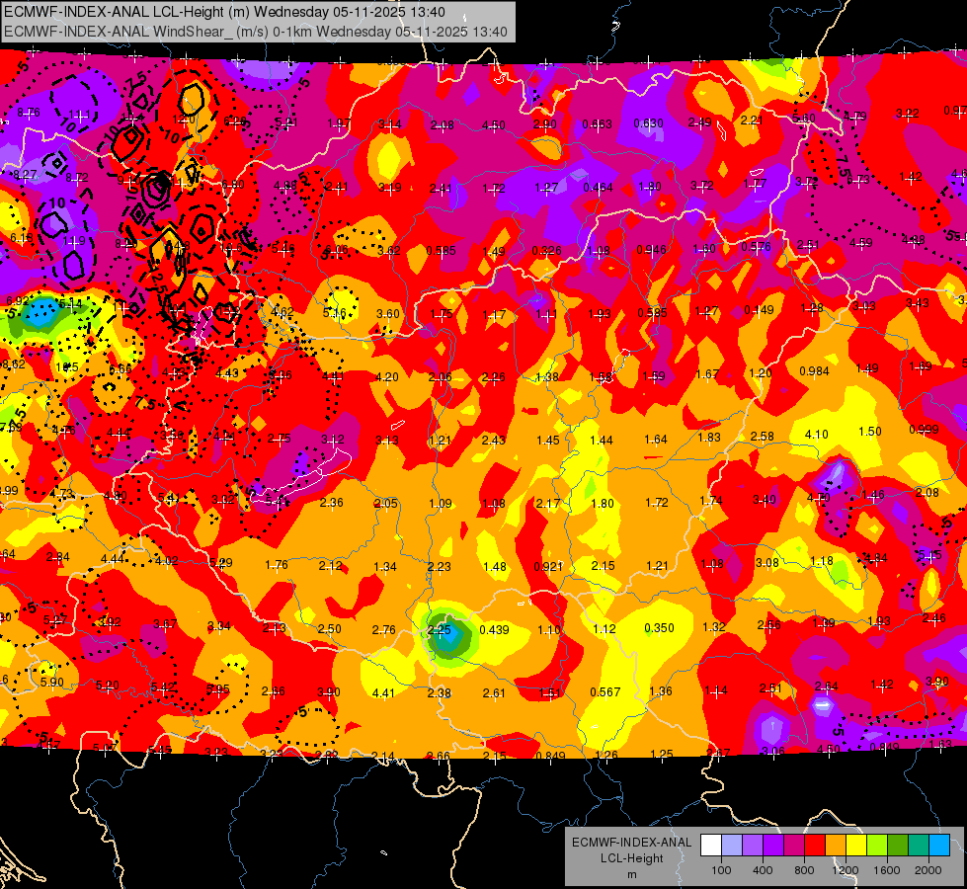Click the wind shear value 2.17
The image size is (967, 889).
pos(548,504)
